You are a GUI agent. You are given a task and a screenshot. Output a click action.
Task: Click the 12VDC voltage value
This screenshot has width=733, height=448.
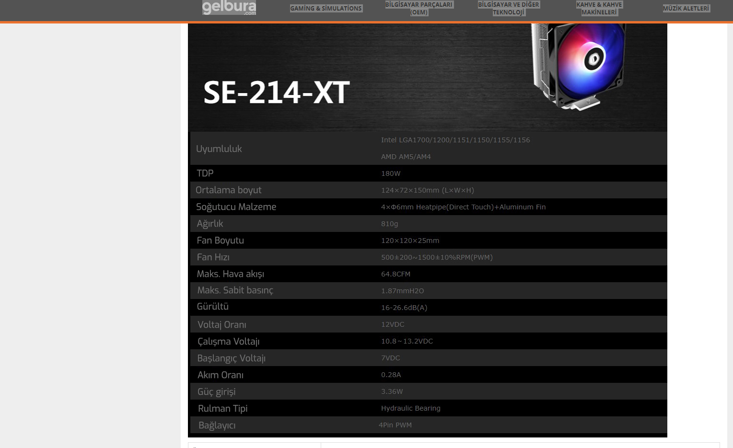pos(393,324)
